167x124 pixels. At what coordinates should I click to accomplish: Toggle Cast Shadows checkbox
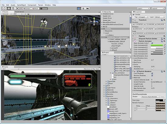(152, 73)
